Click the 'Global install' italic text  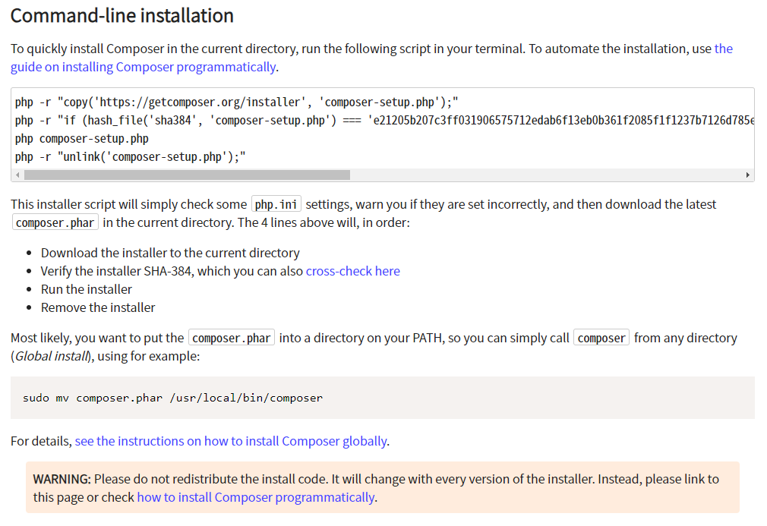click(52, 357)
